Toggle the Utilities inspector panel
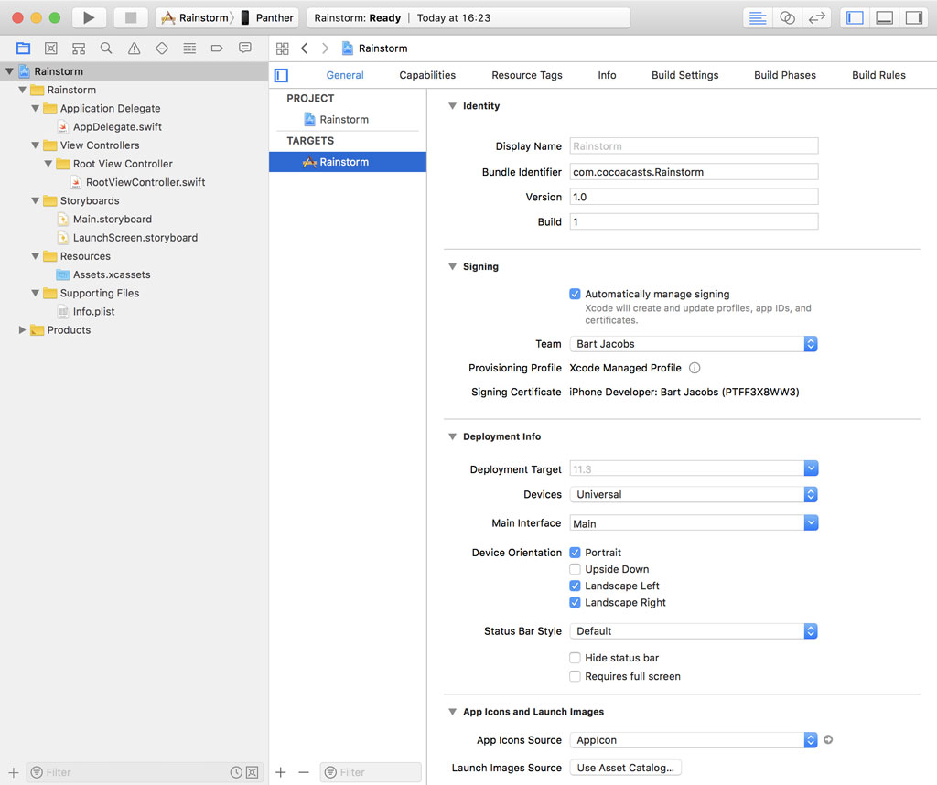Image resolution: width=937 pixels, height=785 pixels. click(915, 16)
